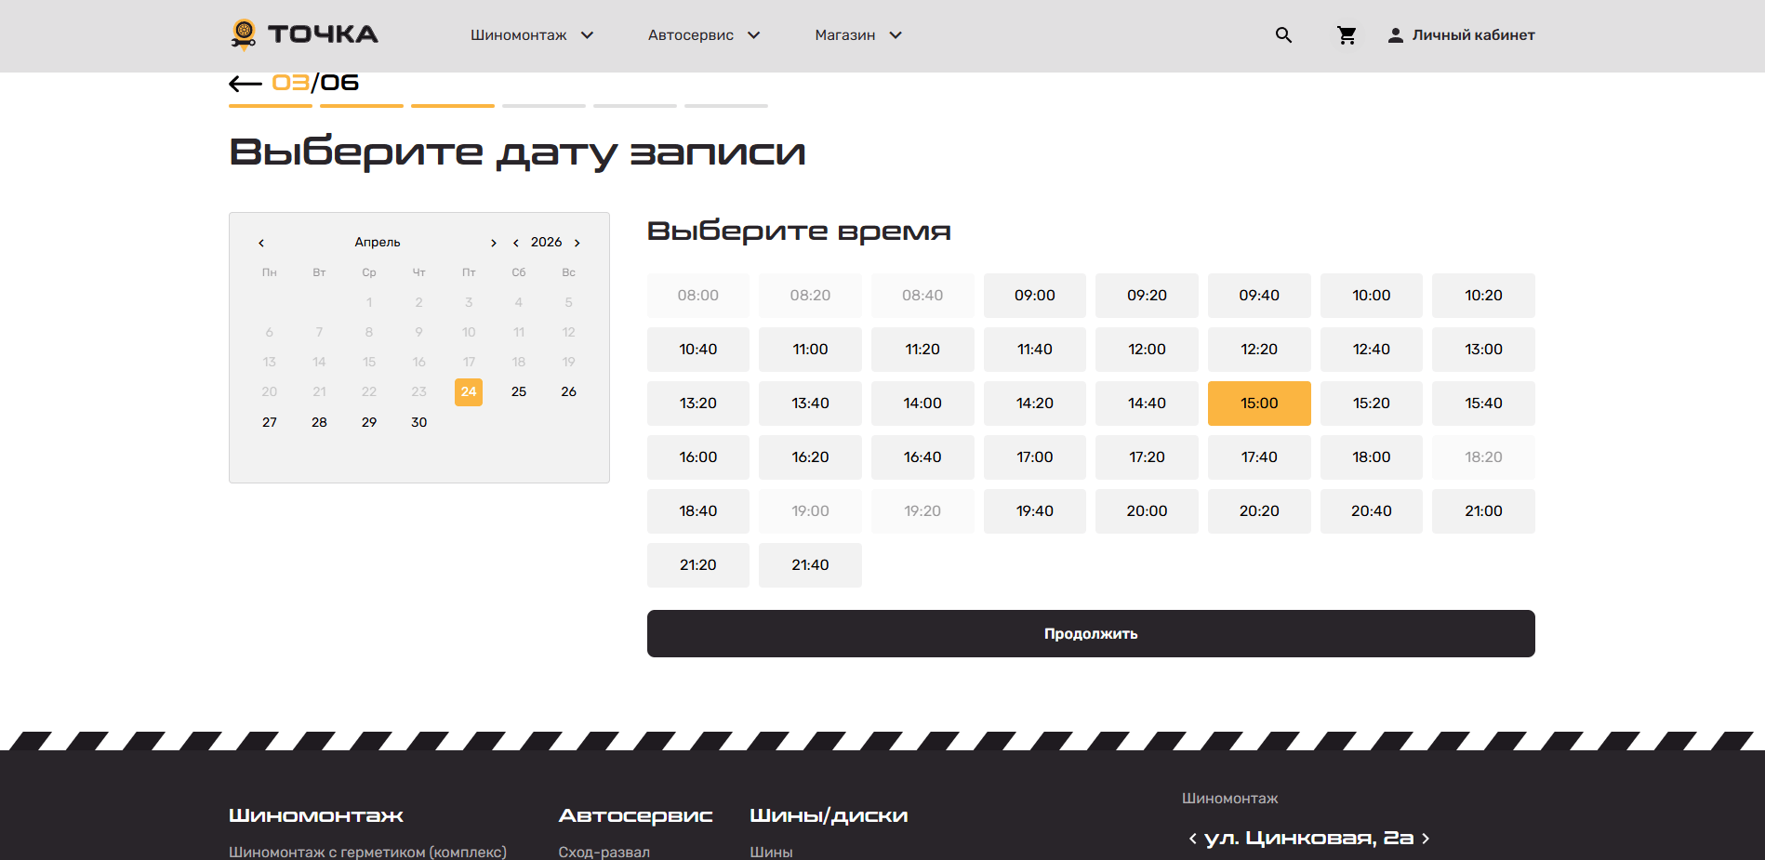
Task: Open the shopping cart
Action: pos(1346,35)
